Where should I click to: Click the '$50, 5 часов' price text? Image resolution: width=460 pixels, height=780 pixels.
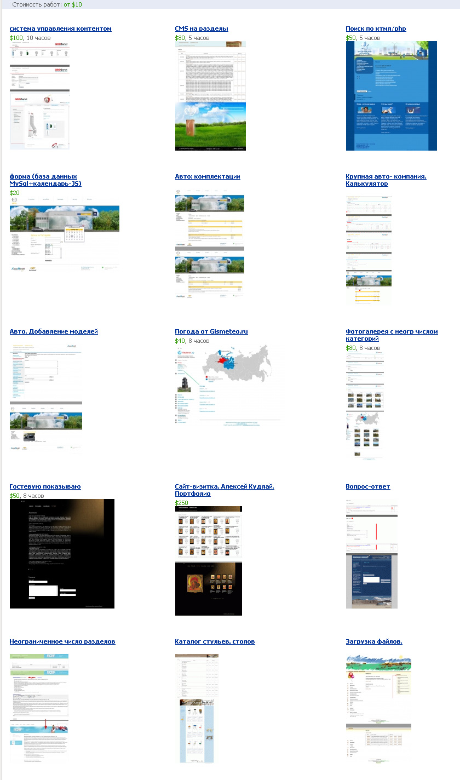(363, 38)
